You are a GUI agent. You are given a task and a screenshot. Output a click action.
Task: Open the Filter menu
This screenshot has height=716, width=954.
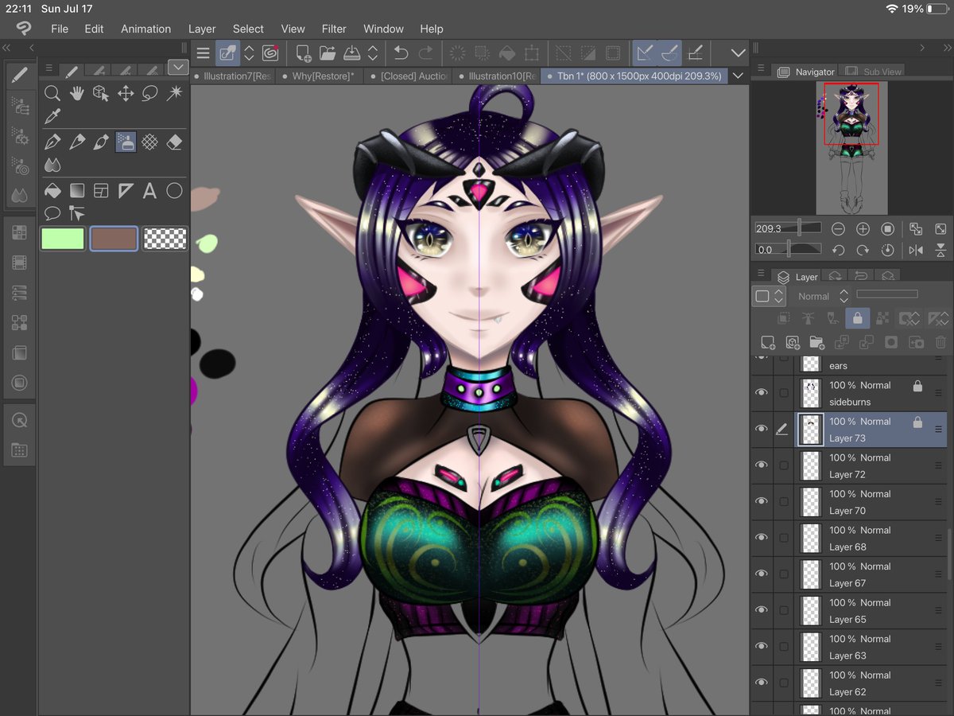[x=334, y=29]
